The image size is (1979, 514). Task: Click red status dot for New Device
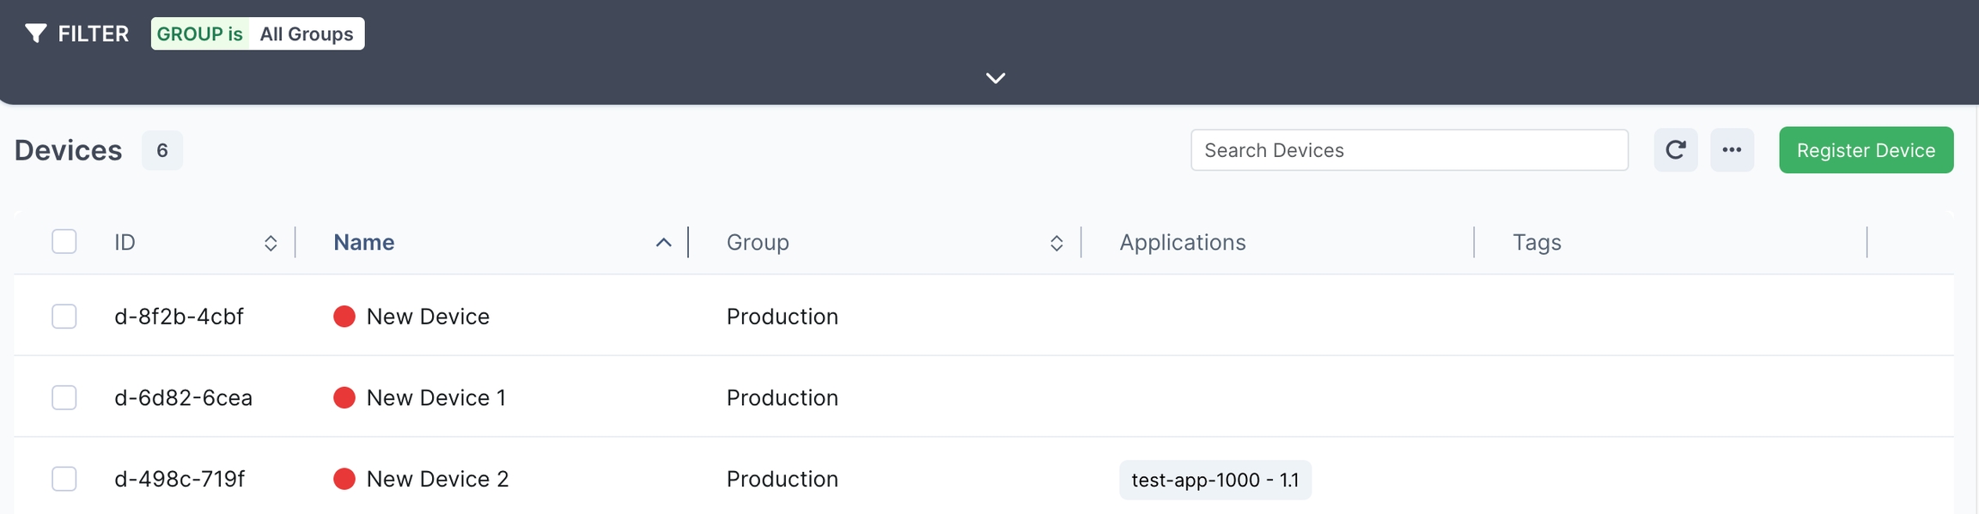(x=344, y=317)
